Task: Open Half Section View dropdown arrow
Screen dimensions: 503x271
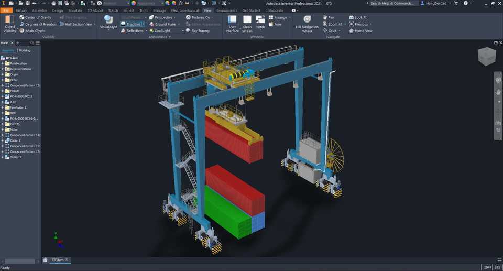Action: [x=95, y=24]
